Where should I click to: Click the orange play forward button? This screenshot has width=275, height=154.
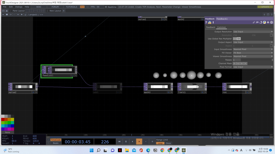pyautogui.click(x=139, y=141)
